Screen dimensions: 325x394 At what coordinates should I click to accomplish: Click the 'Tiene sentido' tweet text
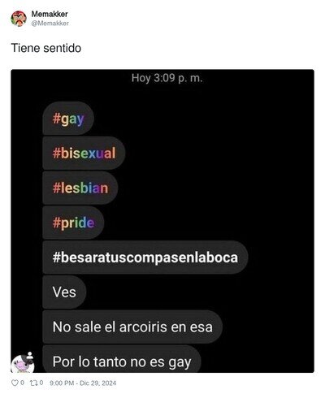[46, 48]
